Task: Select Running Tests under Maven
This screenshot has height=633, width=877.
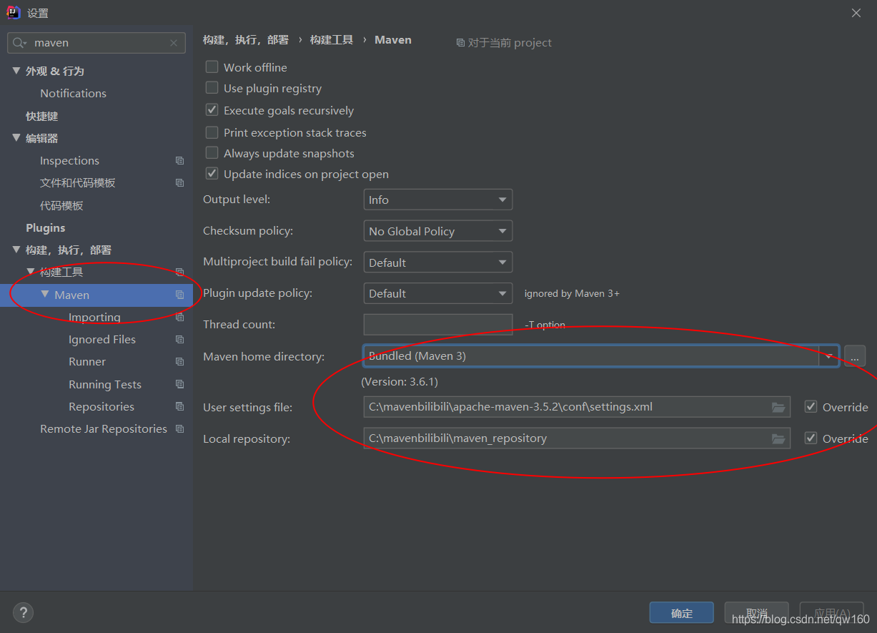Action: pyautogui.click(x=105, y=384)
